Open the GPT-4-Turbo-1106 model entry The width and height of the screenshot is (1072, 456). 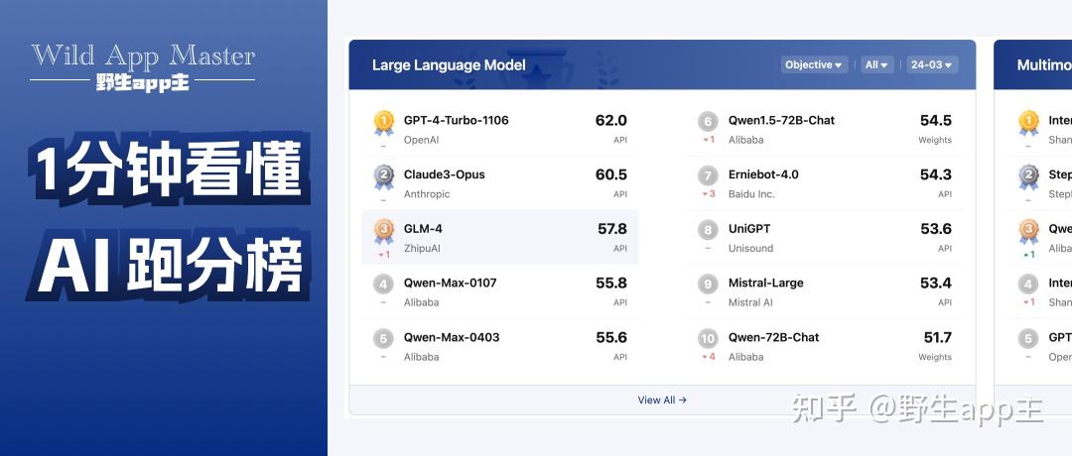coord(456,120)
